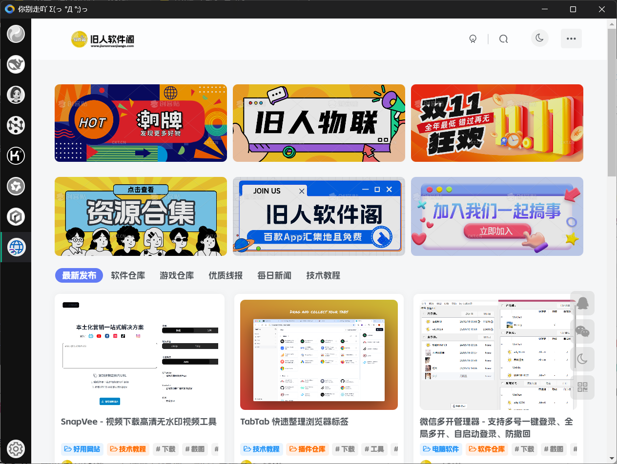
Task: Click the K logo icon in the sidebar
Action: [16, 156]
